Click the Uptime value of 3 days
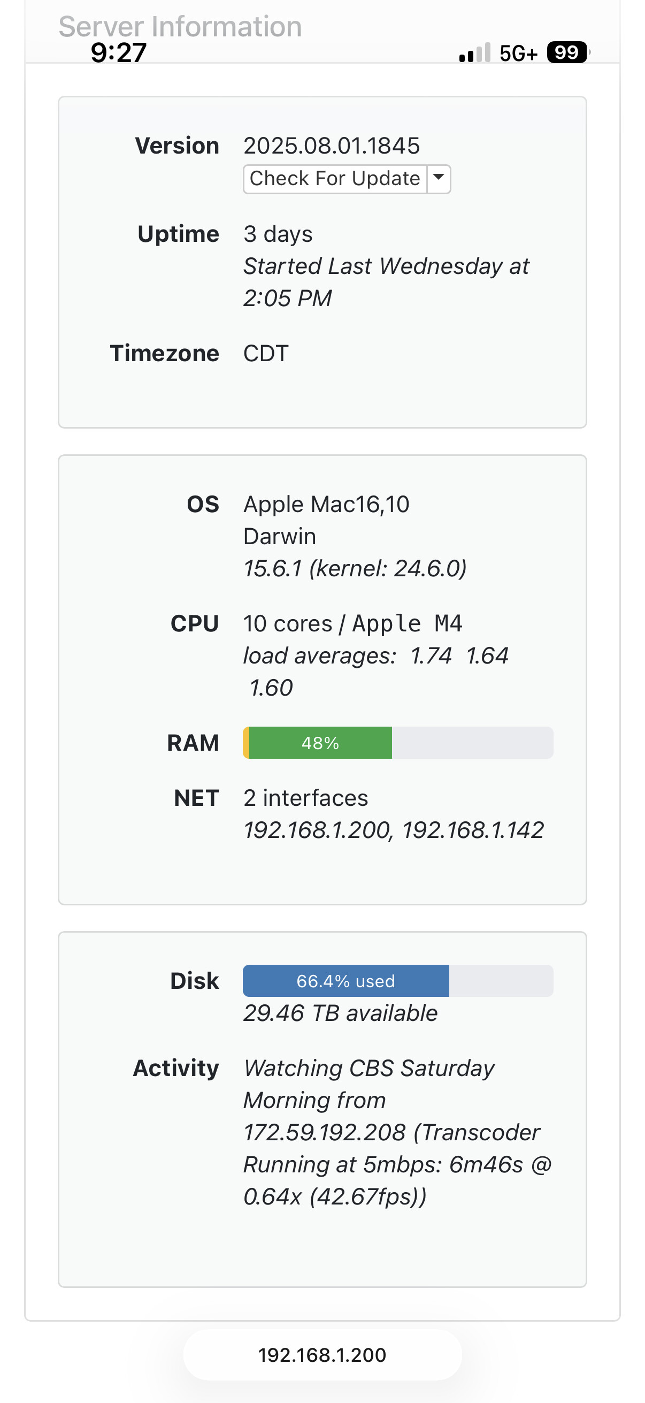645x1403 pixels. (x=278, y=234)
